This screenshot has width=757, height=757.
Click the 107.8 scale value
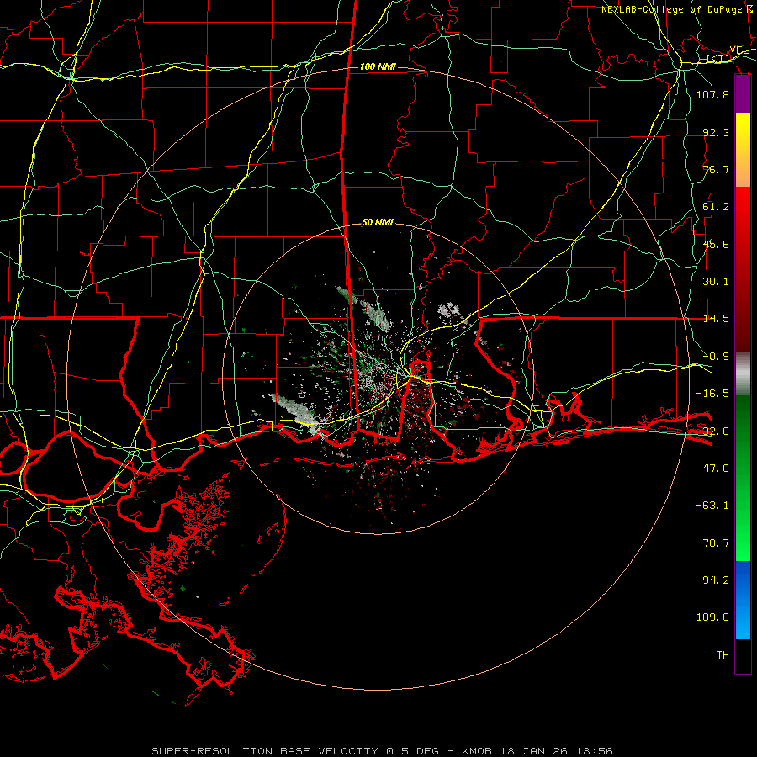[712, 94]
